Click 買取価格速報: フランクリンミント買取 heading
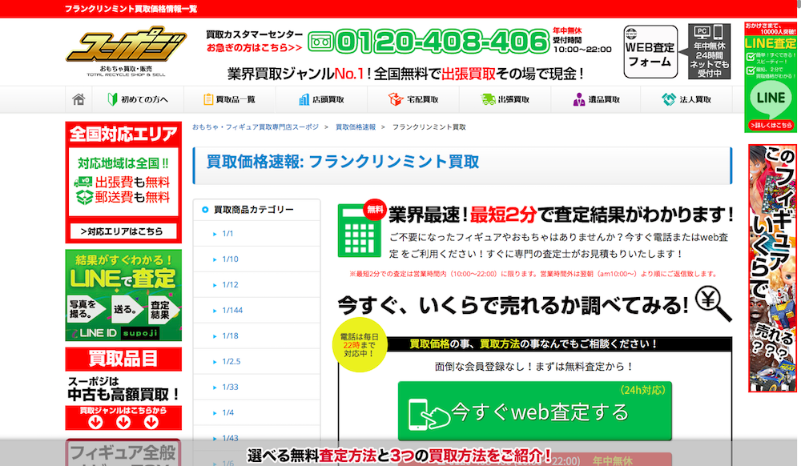Image resolution: width=801 pixels, height=466 pixels. click(343, 162)
